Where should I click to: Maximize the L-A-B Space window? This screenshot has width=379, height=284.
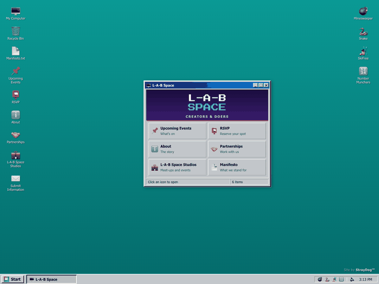coord(261,85)
